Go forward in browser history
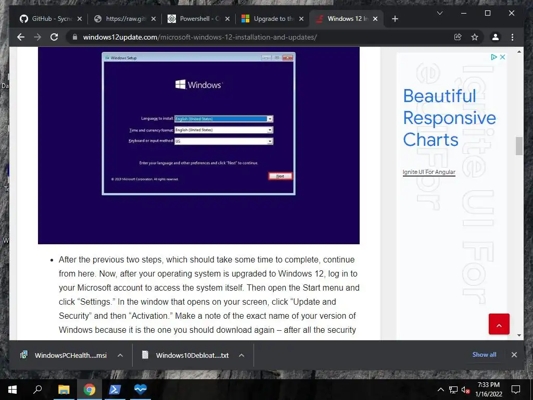This screenshot has width=533, height=400. point(37,37)
